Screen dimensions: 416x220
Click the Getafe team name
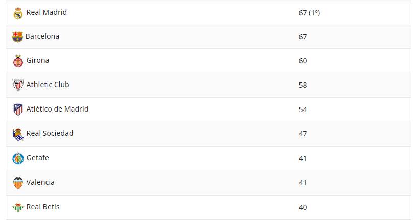[x=38, y=158]
